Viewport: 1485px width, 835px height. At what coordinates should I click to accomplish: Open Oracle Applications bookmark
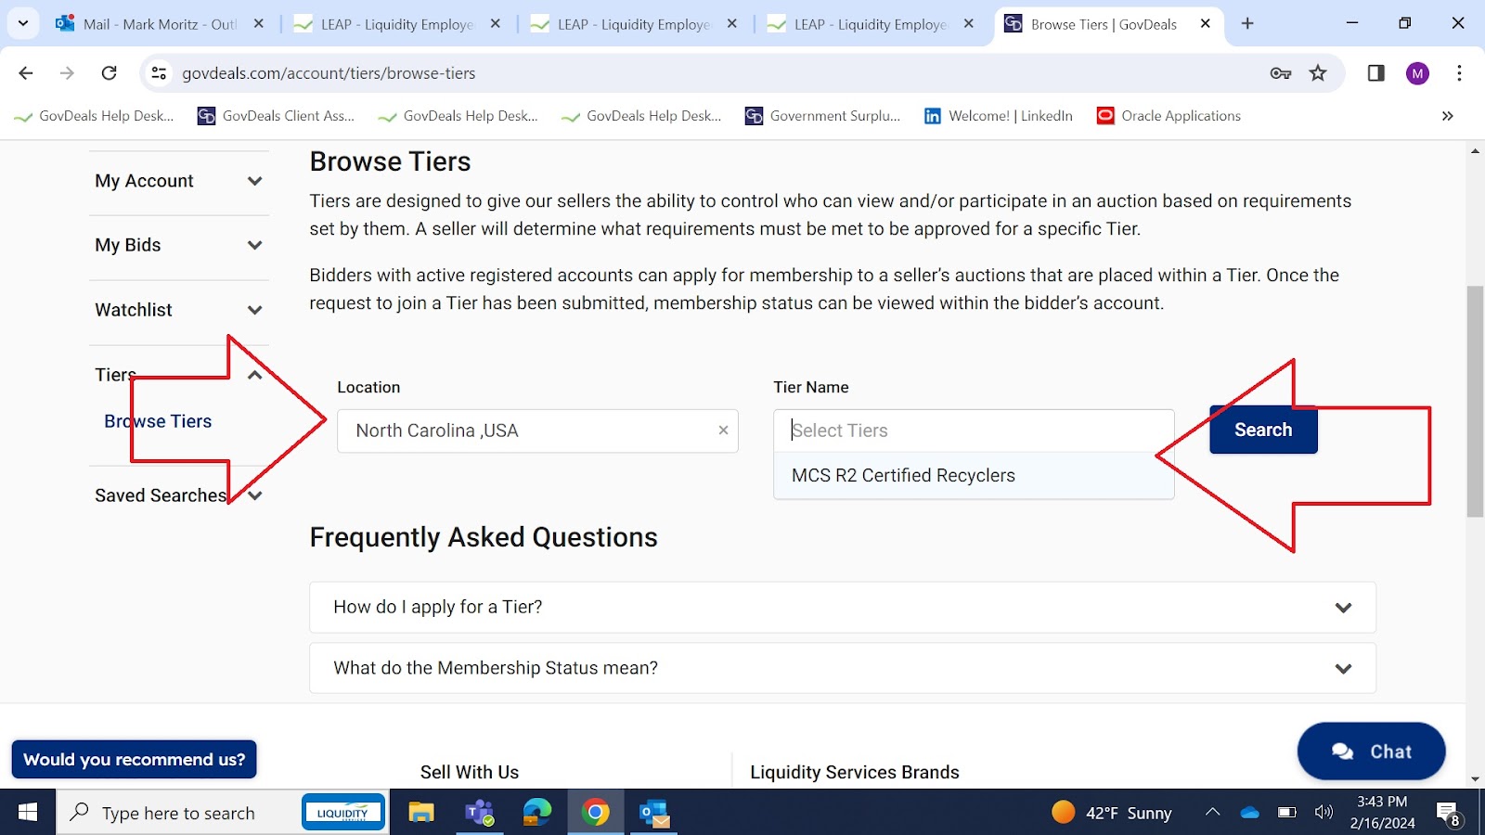point(1169,116)
